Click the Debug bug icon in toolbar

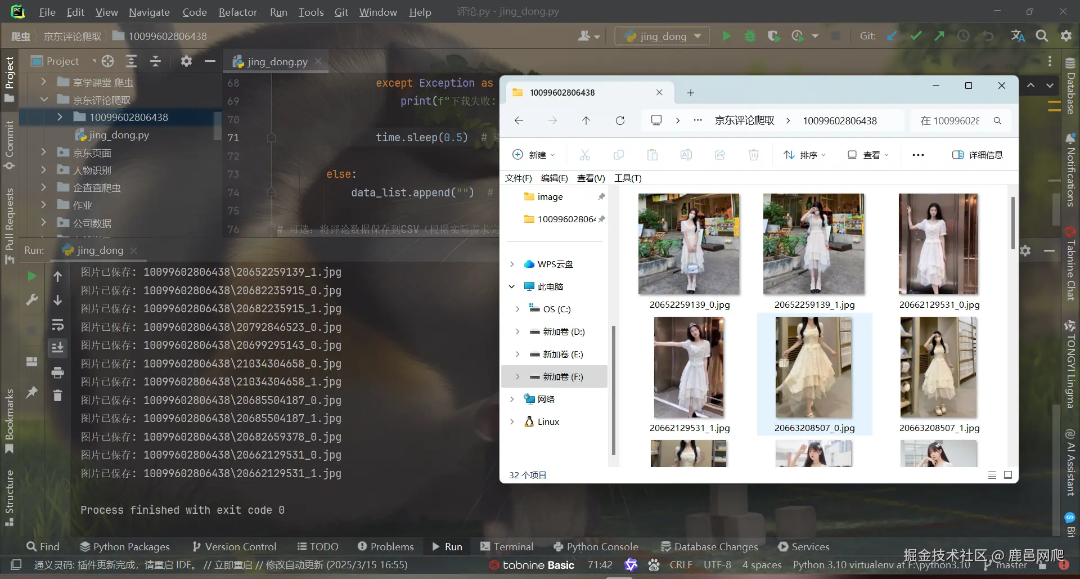pos(750,37)
